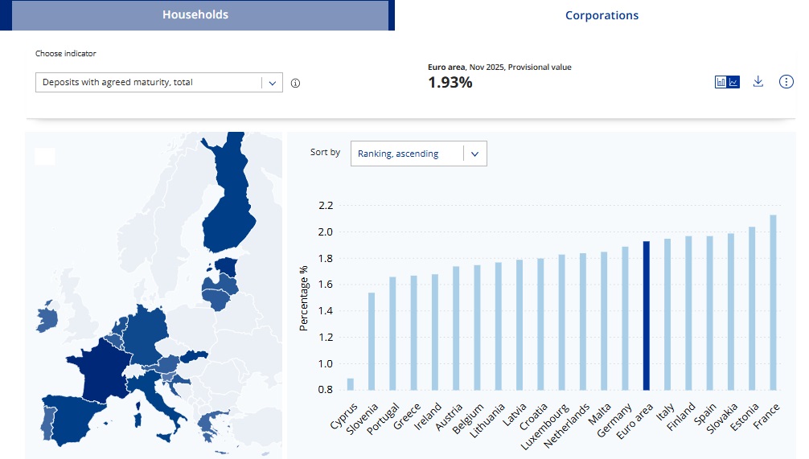Download the chart data
Image resolution: width=809 pixels, height=459 pixels.
click(x=758, y=82)
